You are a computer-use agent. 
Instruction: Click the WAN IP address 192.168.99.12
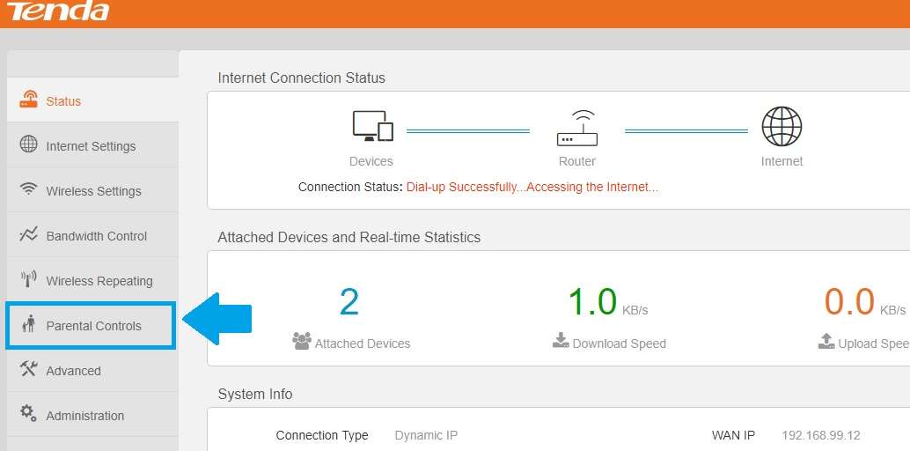[820, 435]
